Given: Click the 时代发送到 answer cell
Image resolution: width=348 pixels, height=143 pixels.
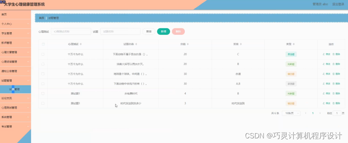Looking at the screenshot, I should tap(238, 103).
